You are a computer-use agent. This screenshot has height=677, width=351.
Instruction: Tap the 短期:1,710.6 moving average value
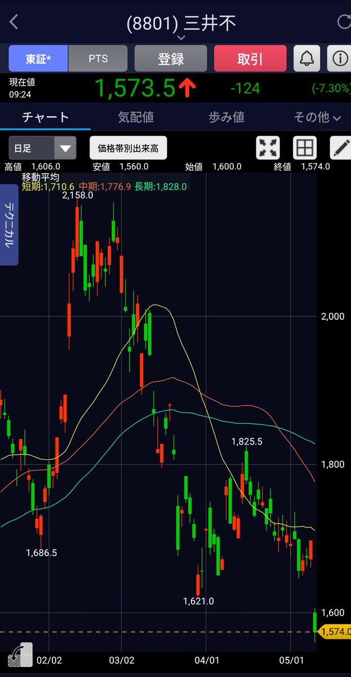tap(48, 186)
